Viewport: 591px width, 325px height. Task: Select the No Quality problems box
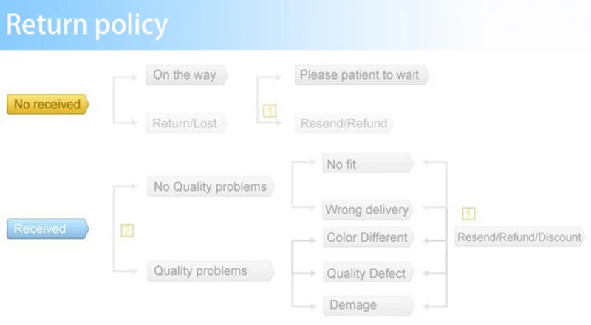click(x=211, y=186)
